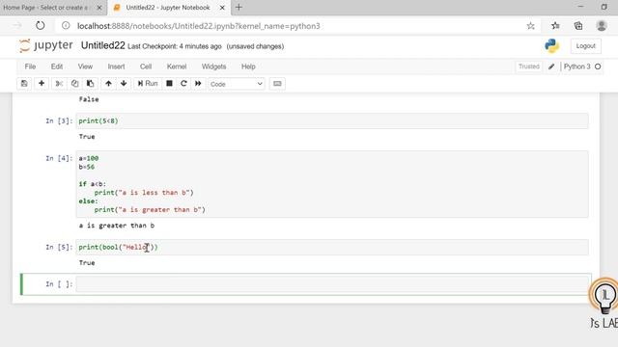Click the In [3]: prompt label

click(59, 120)
